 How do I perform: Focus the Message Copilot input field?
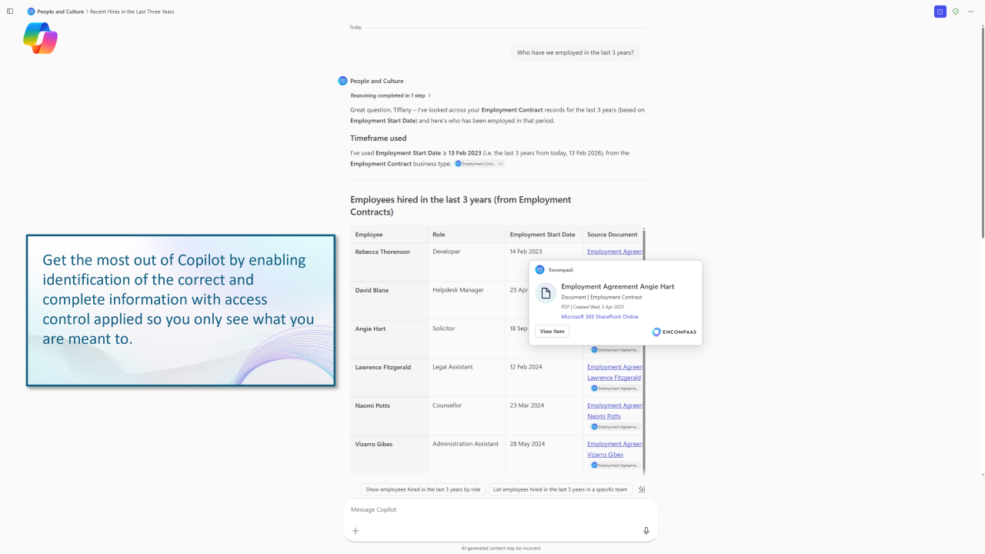click(500, 510)
